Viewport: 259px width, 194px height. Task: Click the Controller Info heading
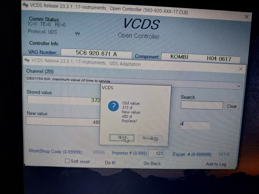(x=44, y=43)
